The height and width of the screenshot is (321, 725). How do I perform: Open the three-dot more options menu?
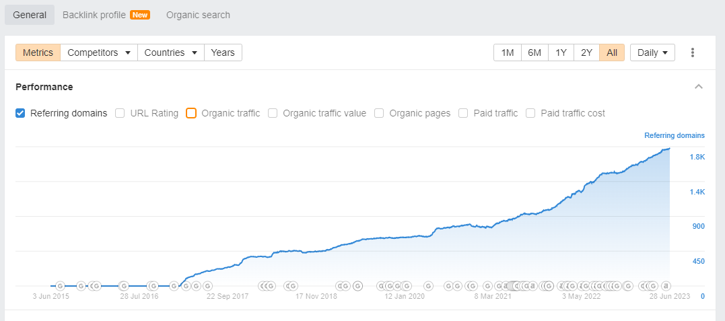[x=692, y=52]
